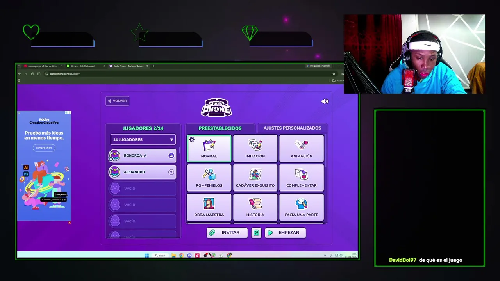Click Compra ahora in the Adobe ad
The height and width of the screenshot is (281, 500).
(x=44, y=148)
